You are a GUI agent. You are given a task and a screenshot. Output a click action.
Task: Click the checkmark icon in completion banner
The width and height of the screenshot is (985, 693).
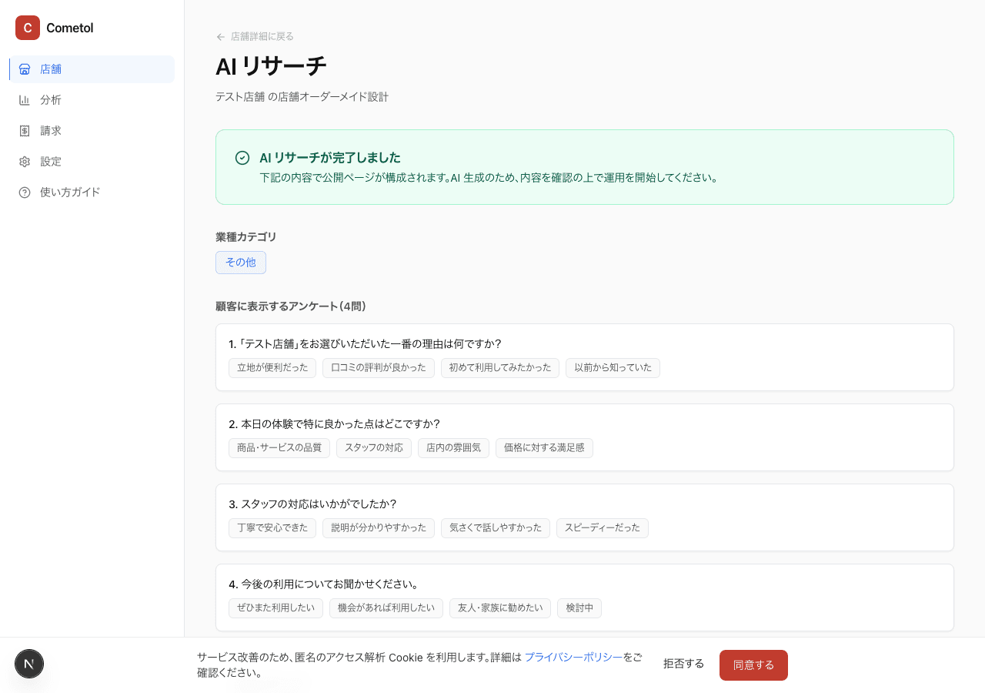tap(242, 158)
